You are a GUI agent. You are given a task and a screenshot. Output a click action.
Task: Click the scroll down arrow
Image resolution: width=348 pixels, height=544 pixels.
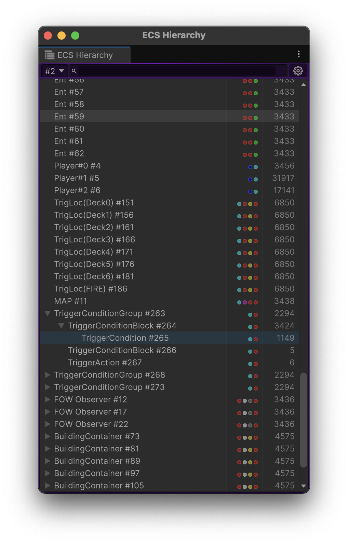coord(303,486)
